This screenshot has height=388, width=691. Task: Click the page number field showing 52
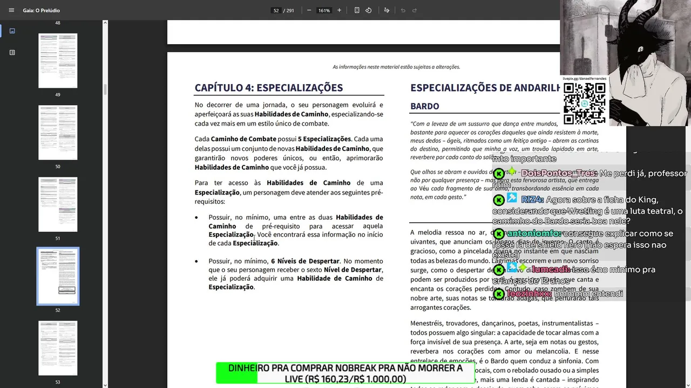276,10
